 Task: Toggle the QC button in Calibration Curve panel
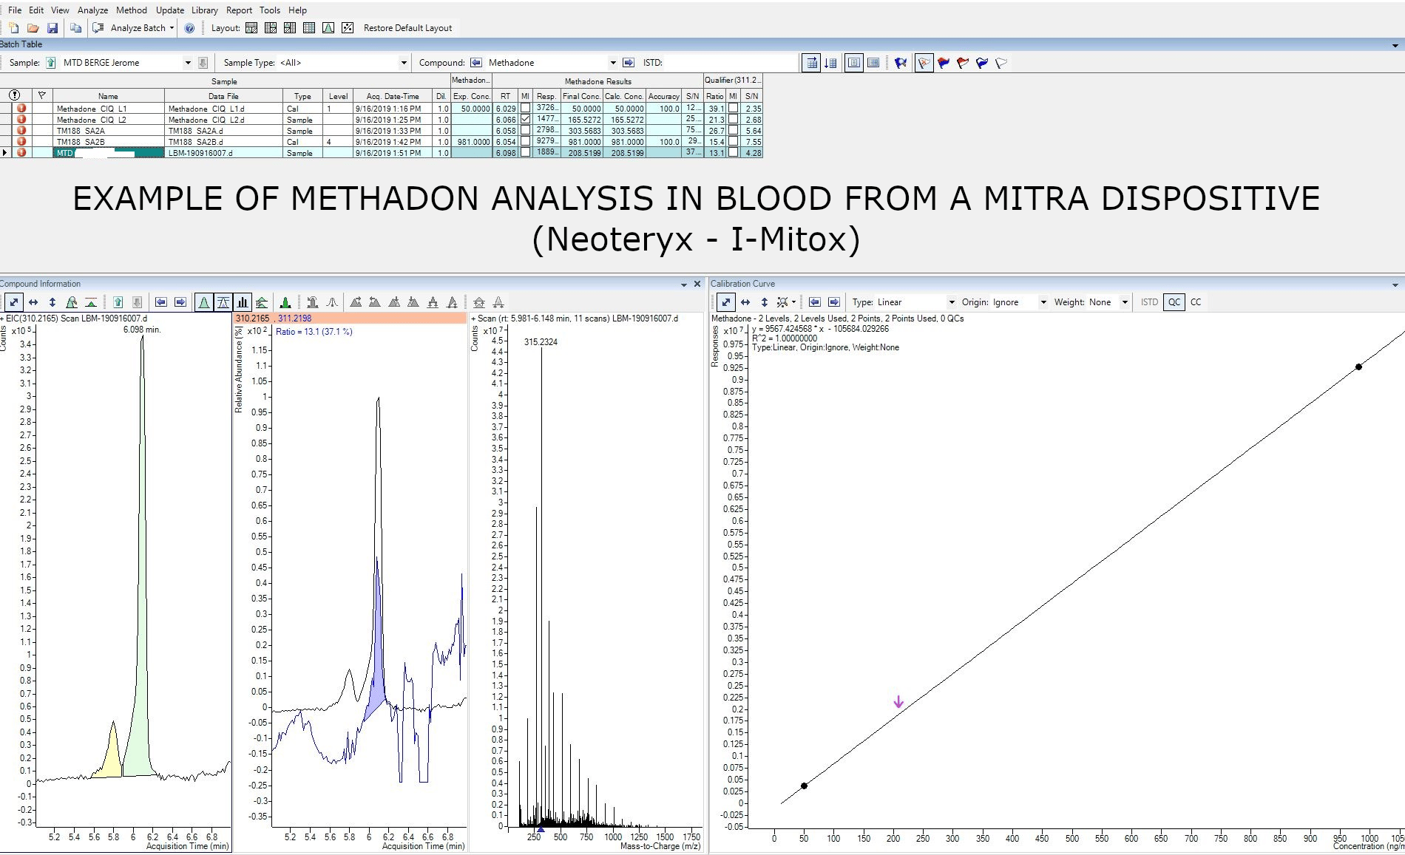(x=1174, y=302)
